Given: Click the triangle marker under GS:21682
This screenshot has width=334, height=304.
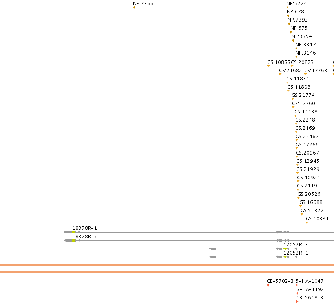Looking at the screenshot, I should click(x=280, y=74).
